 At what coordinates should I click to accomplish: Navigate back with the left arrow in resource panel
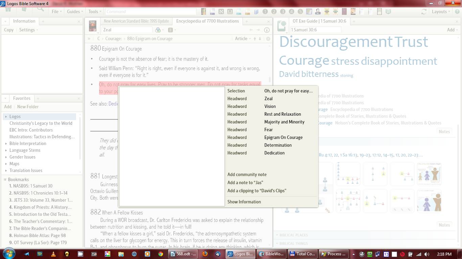tap(251, 30)
